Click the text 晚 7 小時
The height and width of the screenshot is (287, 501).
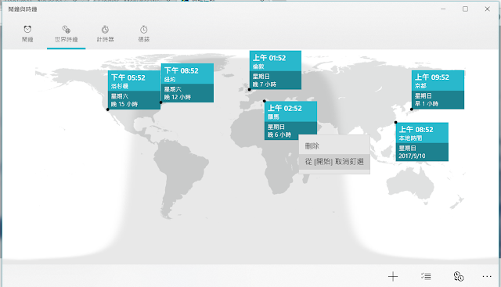[x=265, y=84]
